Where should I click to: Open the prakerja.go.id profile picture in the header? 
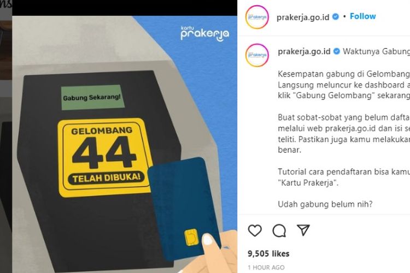click(x=257, y=17)
